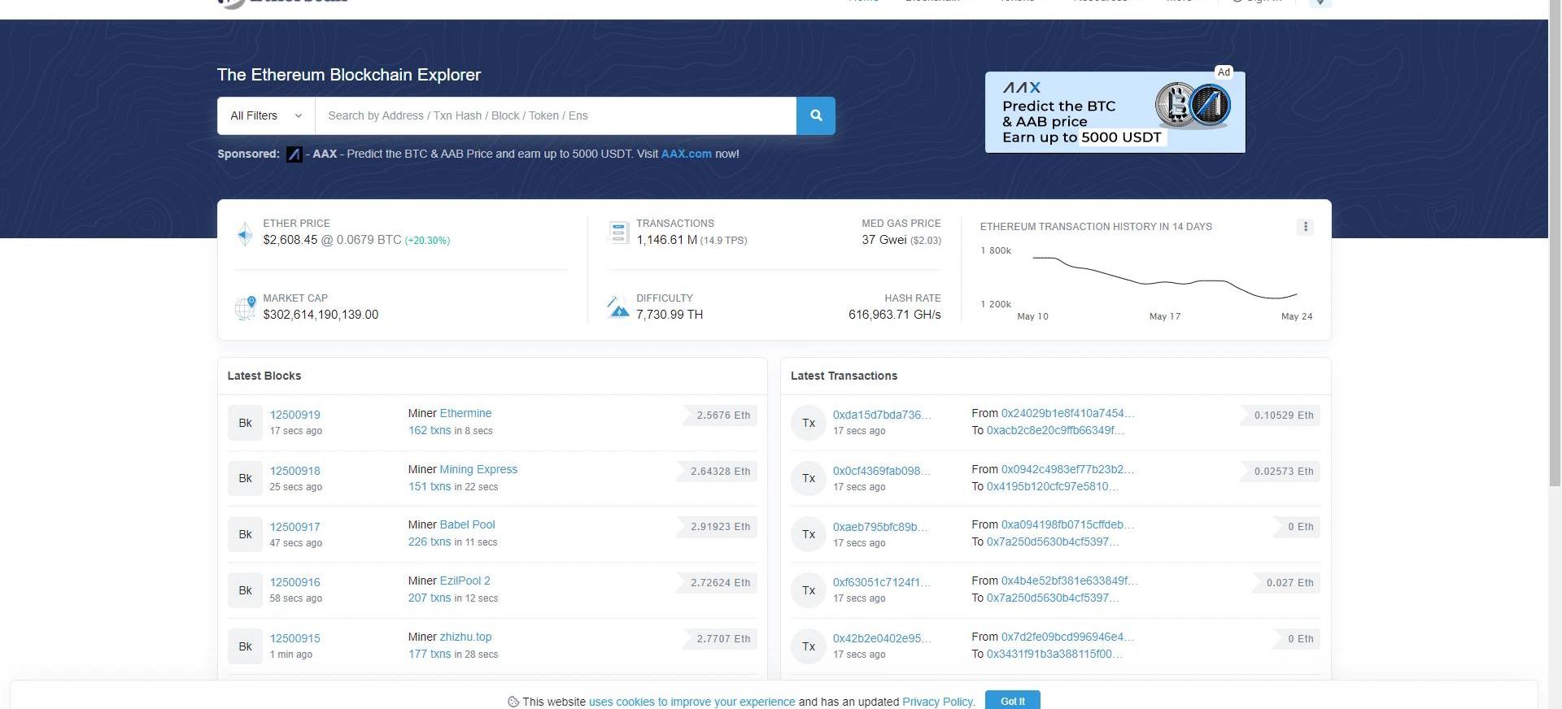Viewport: 1562px width, 709px height.
Task: Open the All Filters dropdown
Action: (265, 115)
